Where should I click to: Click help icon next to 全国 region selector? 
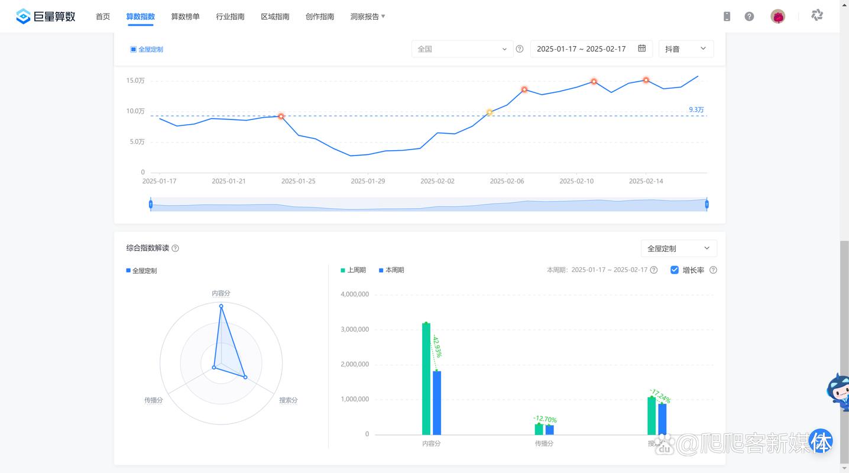[520, 49]
